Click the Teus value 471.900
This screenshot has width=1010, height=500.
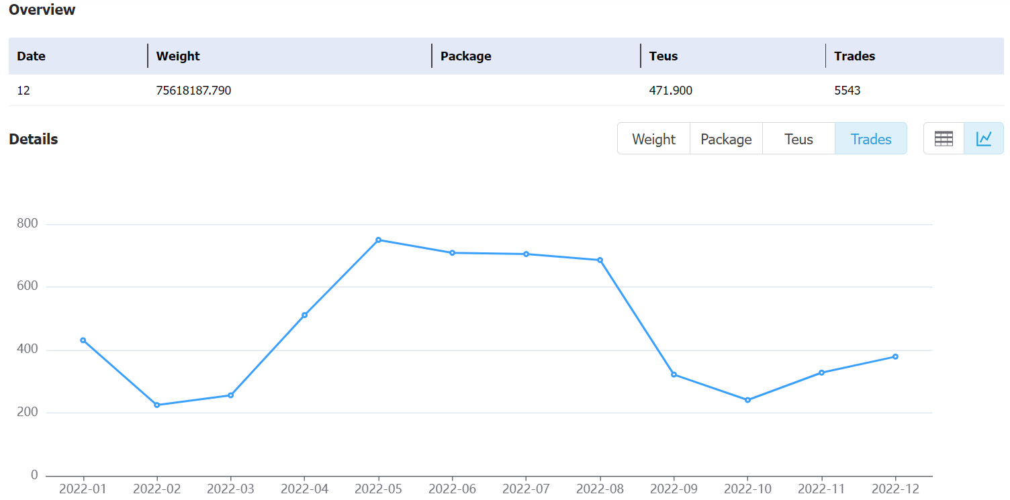coord(671,91)
